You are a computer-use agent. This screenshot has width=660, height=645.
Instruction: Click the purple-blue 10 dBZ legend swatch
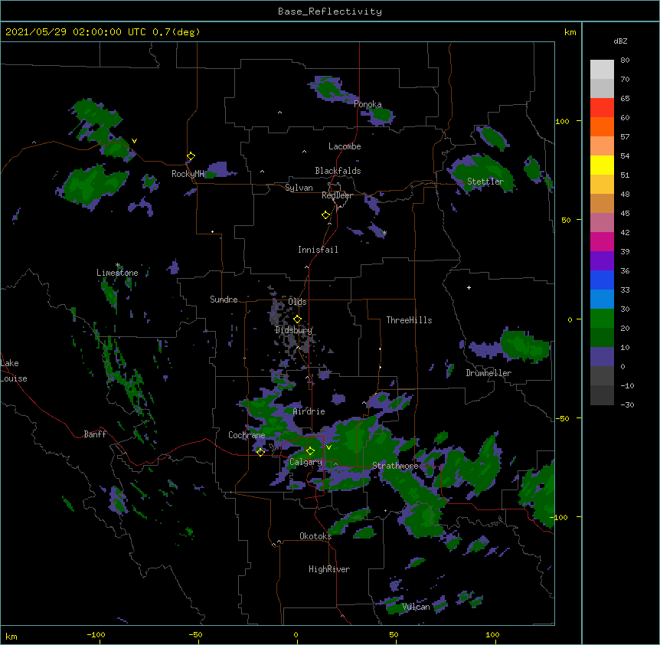[x=602, y=357]
